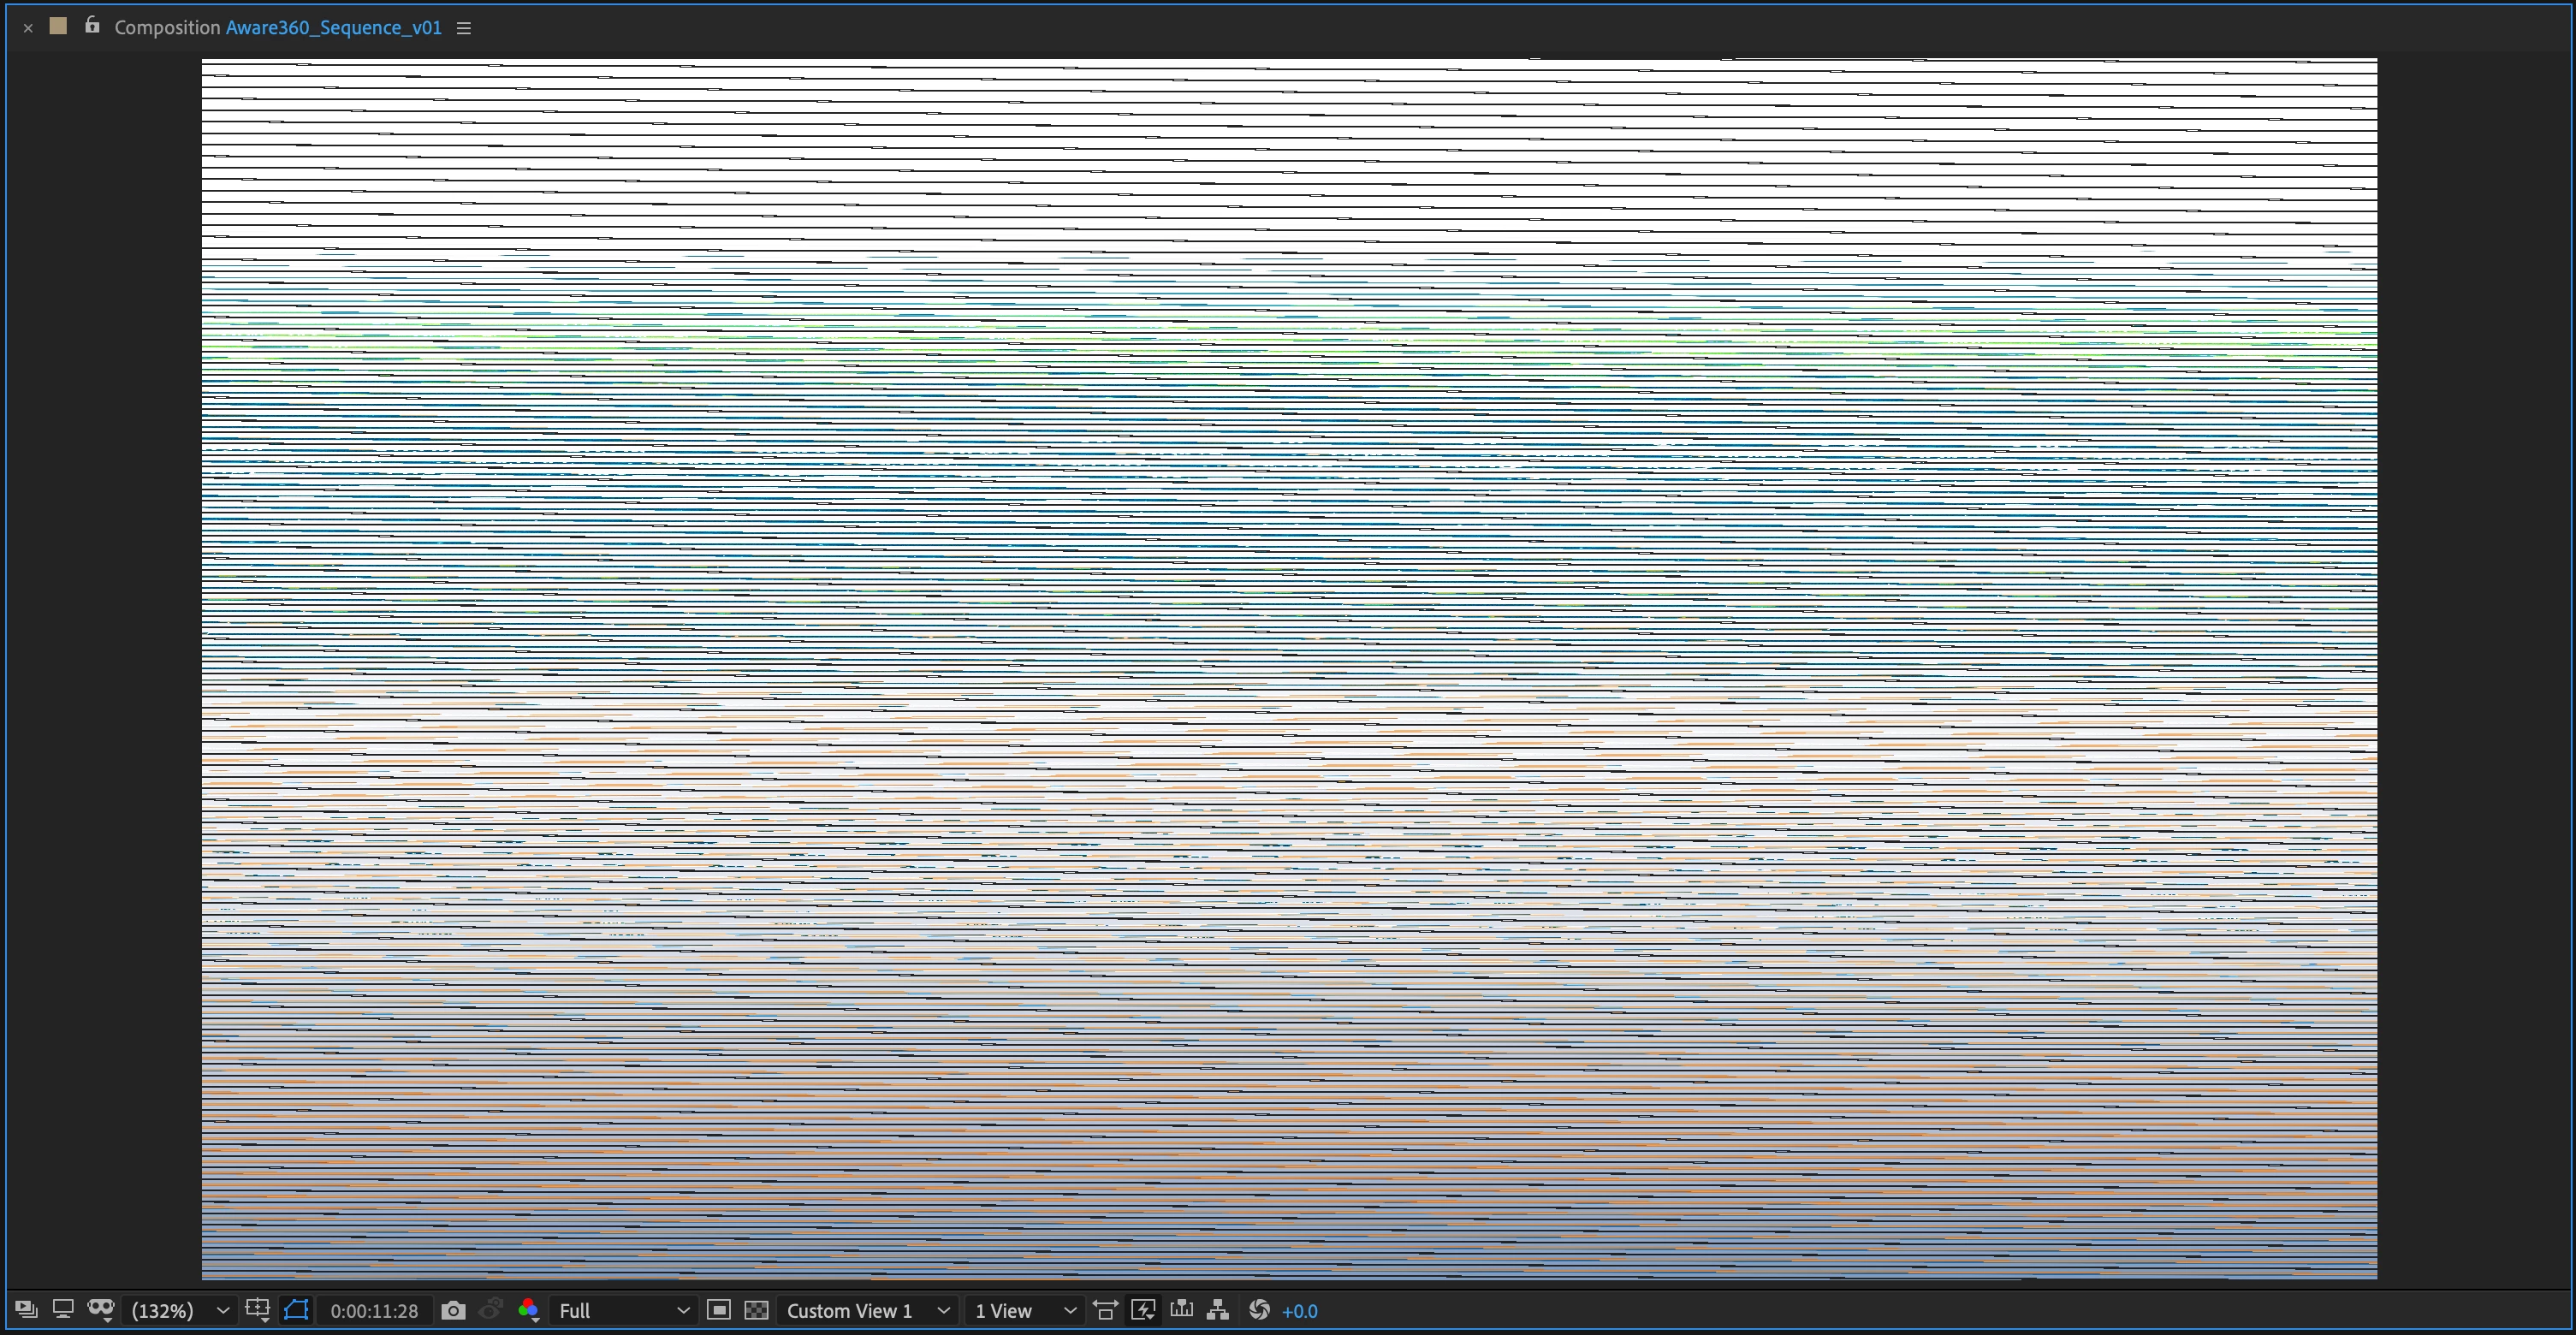
Task: Toggle the Region of Interest button
Action: (718, 1310)
